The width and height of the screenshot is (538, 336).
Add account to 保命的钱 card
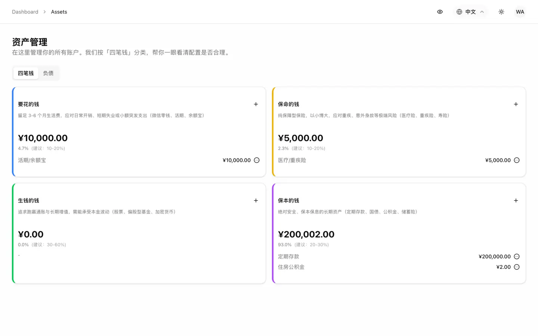coord(516,104)
